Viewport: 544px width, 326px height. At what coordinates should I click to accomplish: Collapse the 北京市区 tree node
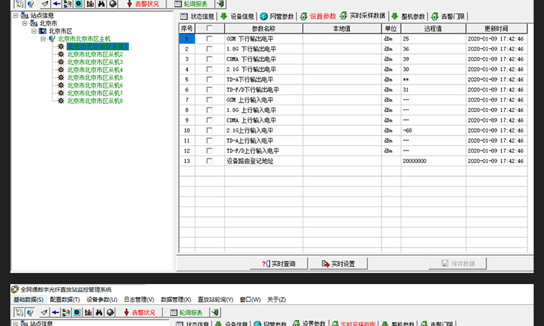click(x=34, y=31)
